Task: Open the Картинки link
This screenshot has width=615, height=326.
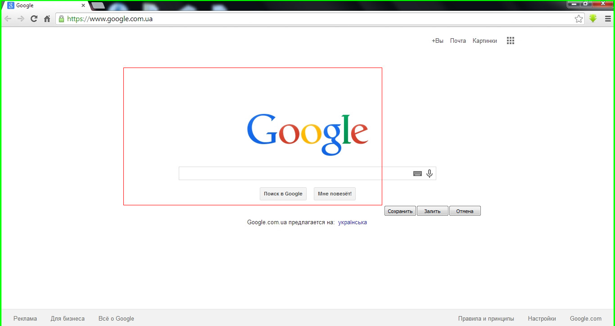Action: (x=485, y=41)
